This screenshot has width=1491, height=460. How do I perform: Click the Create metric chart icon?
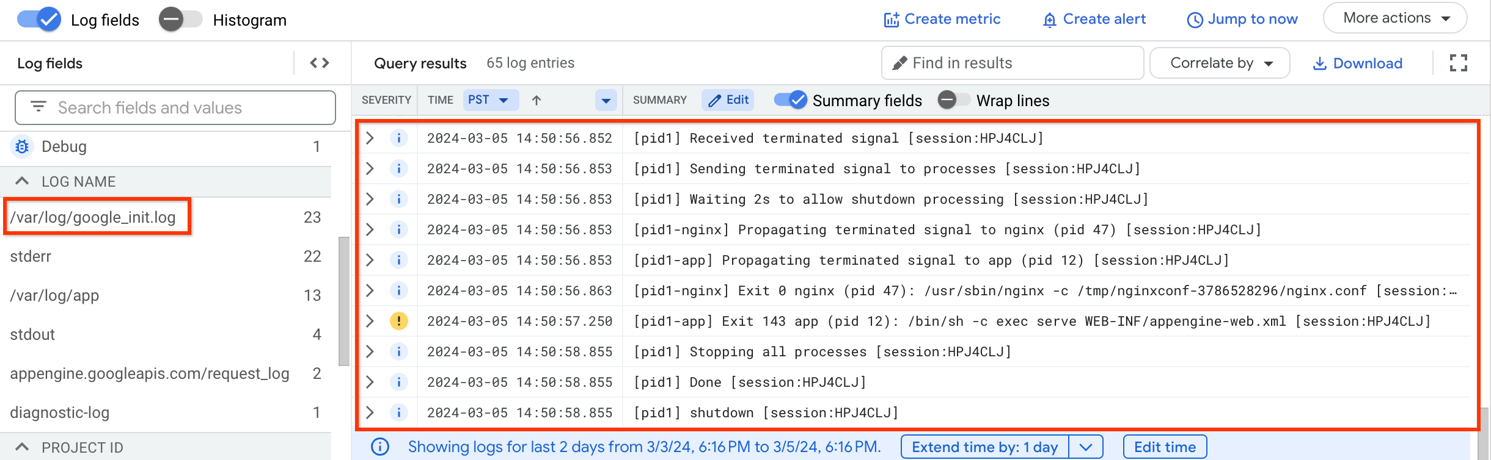click(891, 20)
